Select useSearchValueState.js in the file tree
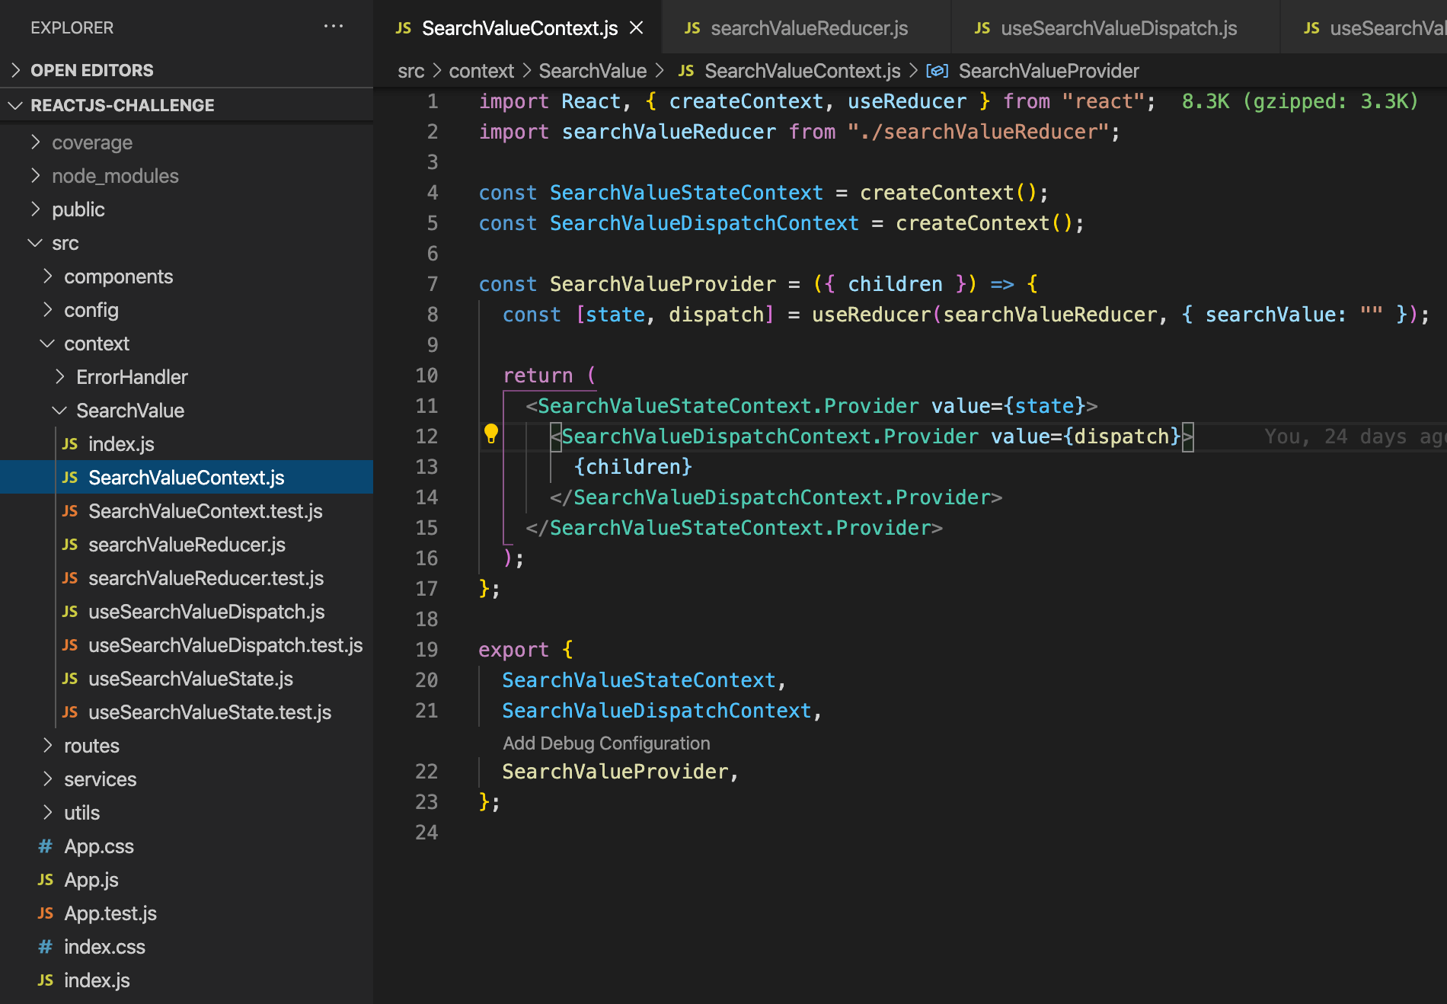 tap(190, 678)
